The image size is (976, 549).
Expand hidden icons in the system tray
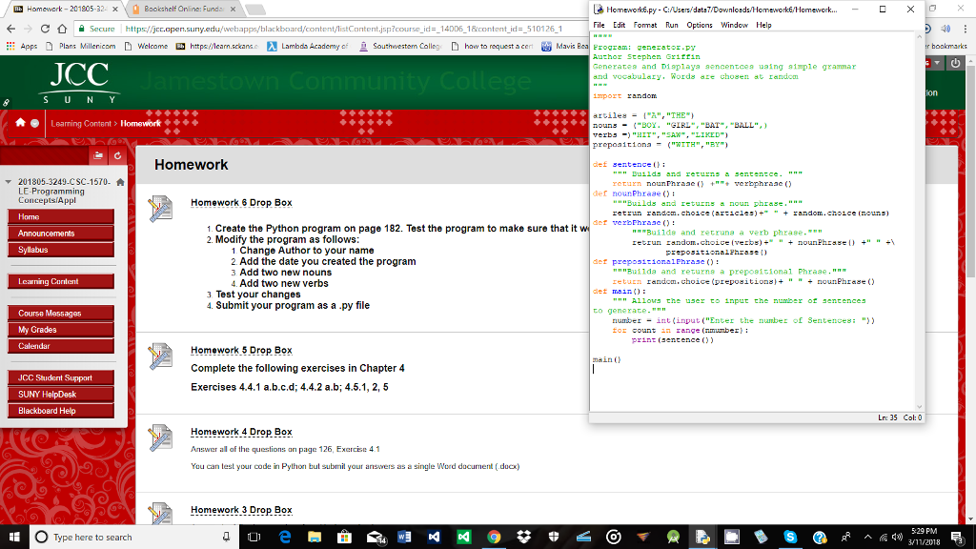click(867, 535)
